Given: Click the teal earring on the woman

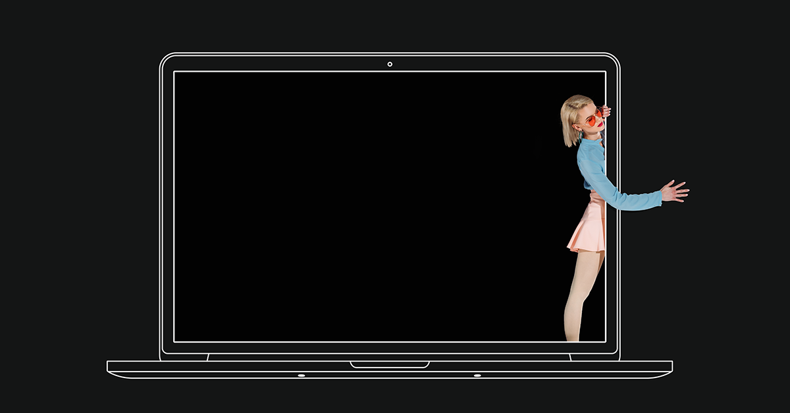Looking at the screenshot, I should [x=581, y=135].
